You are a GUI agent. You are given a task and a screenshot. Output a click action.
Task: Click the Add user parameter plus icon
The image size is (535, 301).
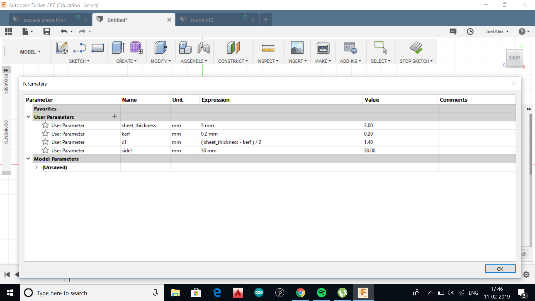(114, 116)
